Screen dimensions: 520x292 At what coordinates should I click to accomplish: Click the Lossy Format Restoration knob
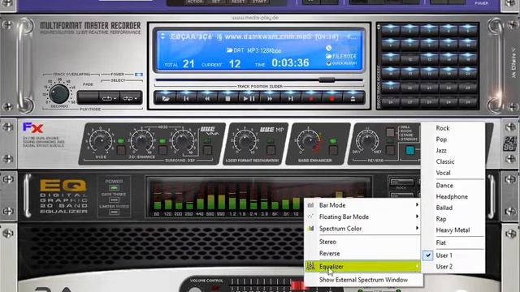[x=245, y=141]
